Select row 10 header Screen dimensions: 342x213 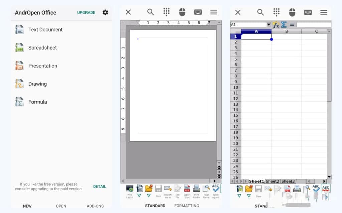pos(236,87)
